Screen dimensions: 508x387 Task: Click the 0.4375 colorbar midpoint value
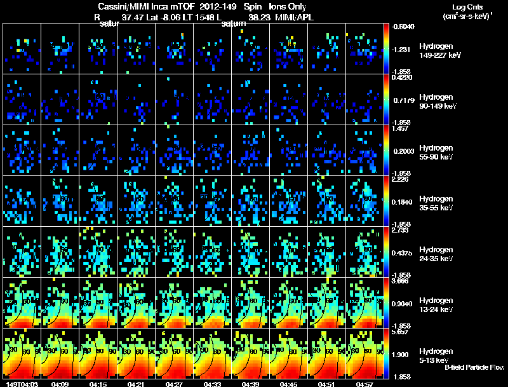click(402, 253)
